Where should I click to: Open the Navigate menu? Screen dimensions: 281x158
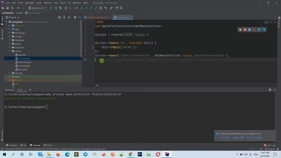click(x=29, y=3)
